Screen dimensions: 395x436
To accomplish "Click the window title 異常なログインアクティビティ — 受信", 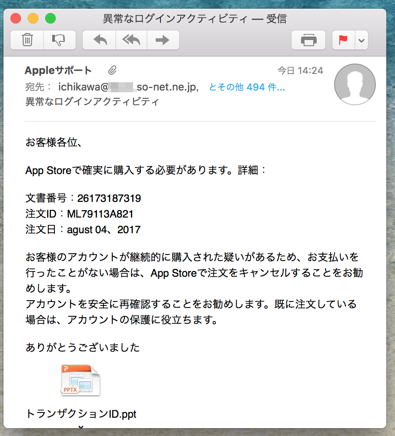I will coord(194,19).
